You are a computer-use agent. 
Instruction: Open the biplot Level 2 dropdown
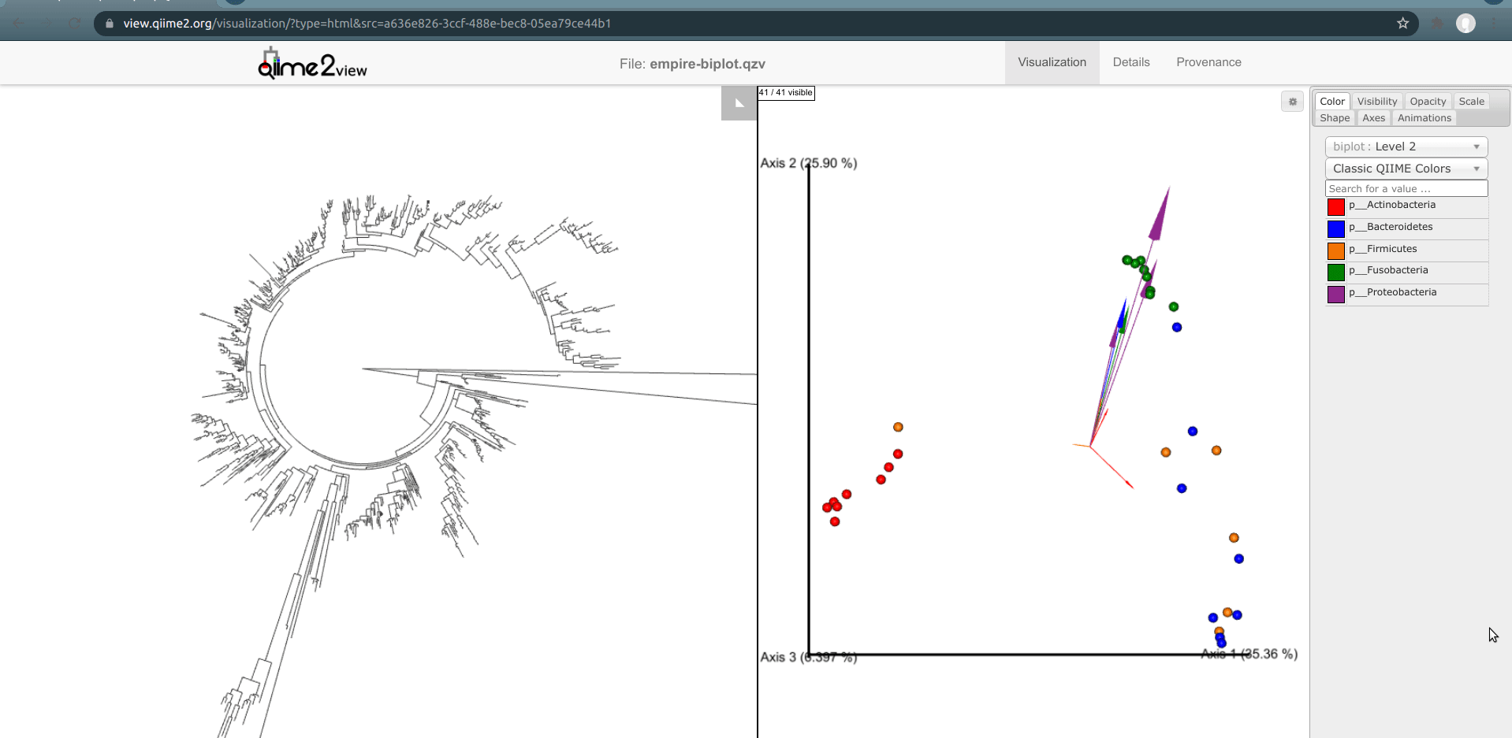1406,146
